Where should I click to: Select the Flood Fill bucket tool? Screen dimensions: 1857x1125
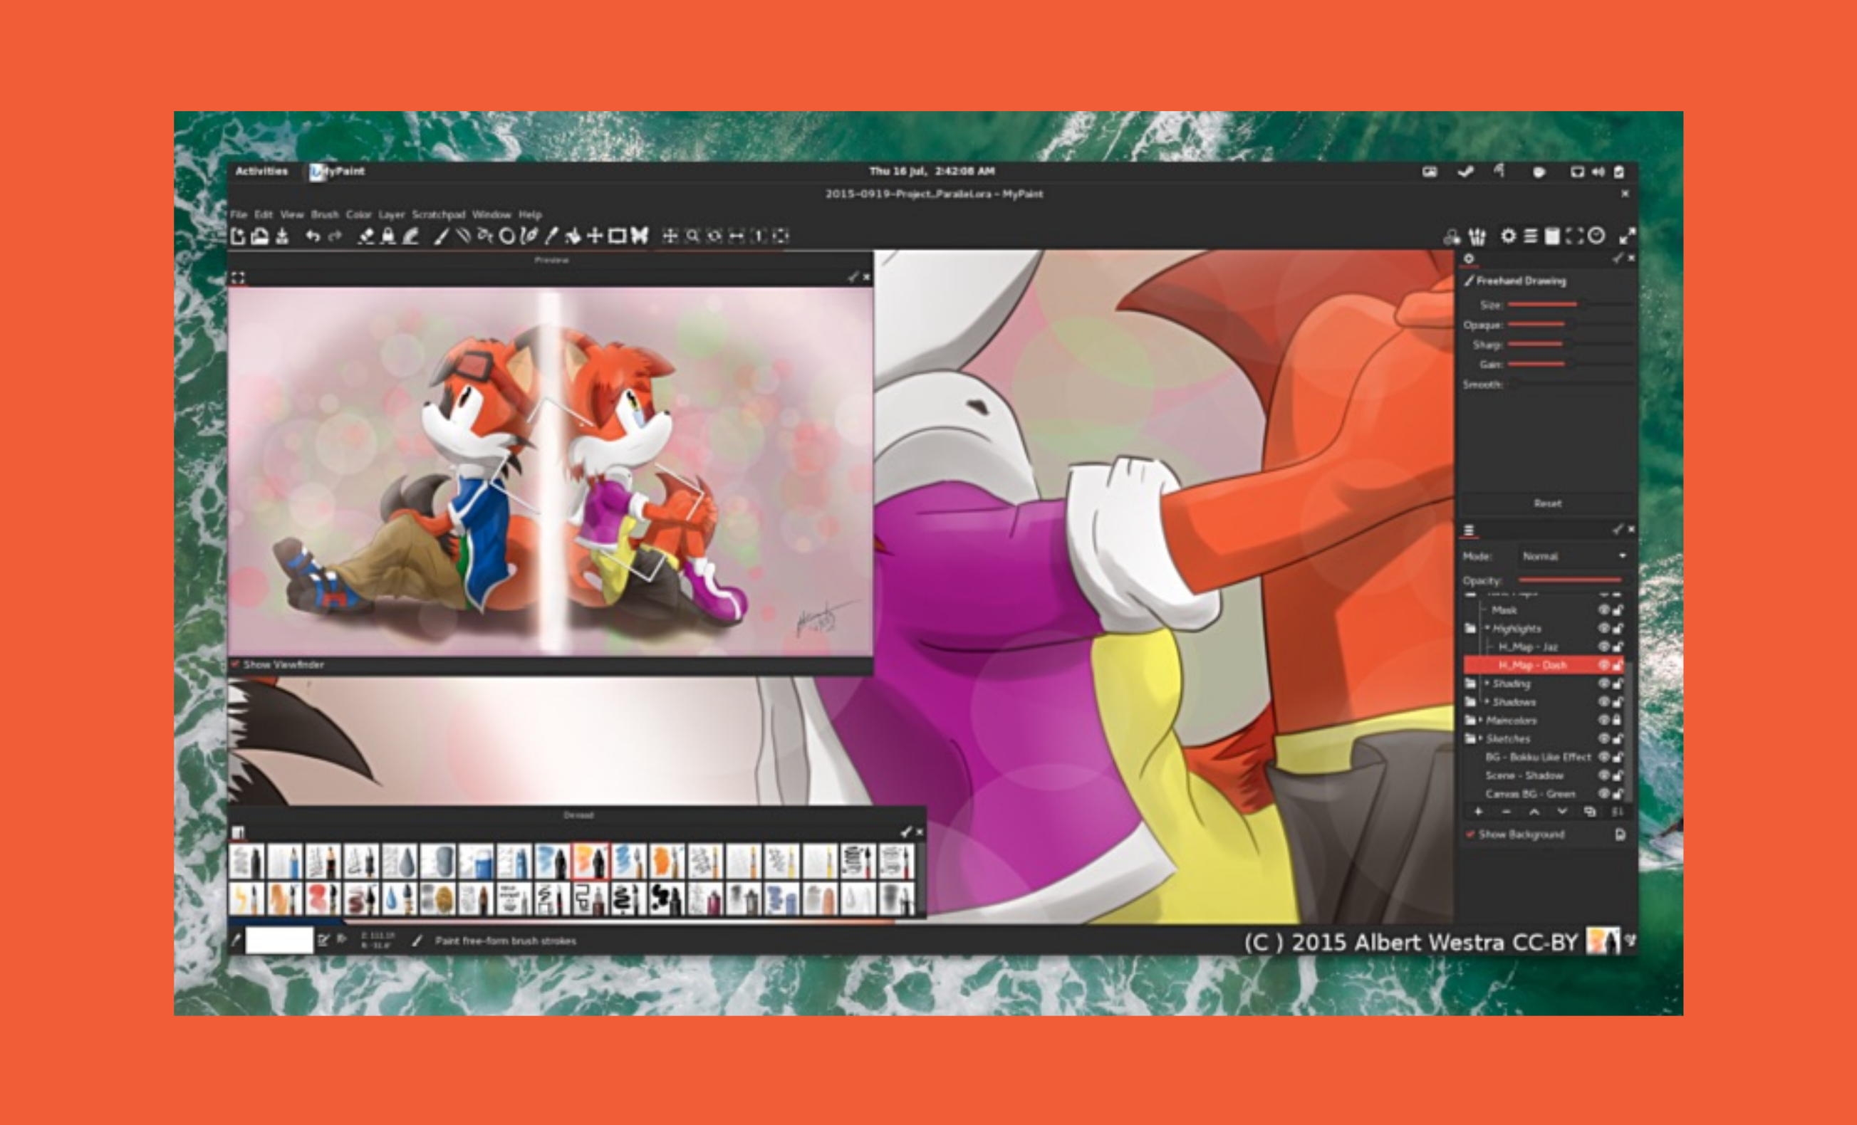coord(573,236)
